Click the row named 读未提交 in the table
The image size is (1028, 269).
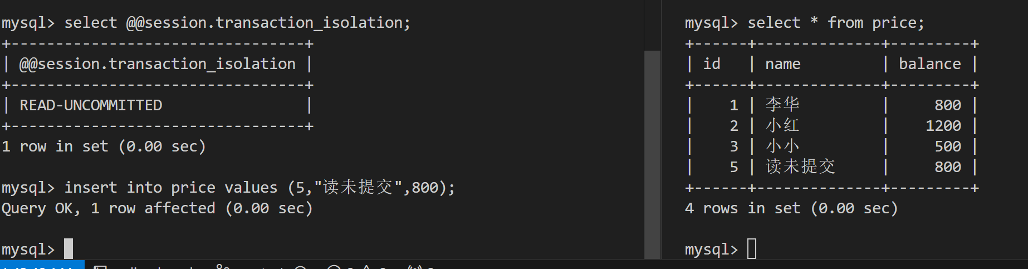[x=833, y=167]
